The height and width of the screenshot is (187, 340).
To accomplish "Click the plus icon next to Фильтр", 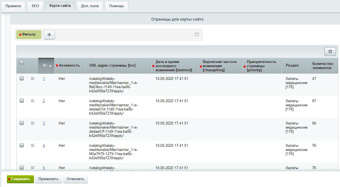I will pyautogui.click(x=49, y=35).
